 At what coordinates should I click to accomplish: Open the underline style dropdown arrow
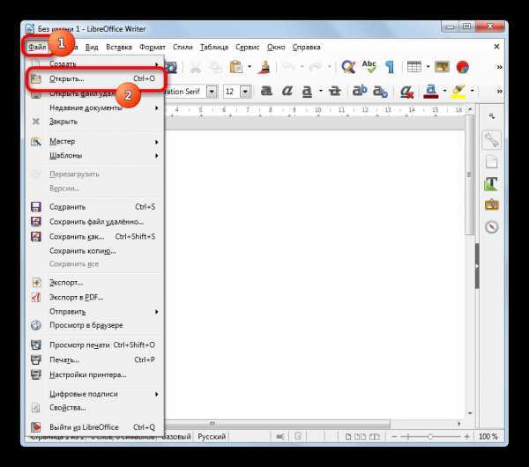pyautogui.click(x=321, y=91)
